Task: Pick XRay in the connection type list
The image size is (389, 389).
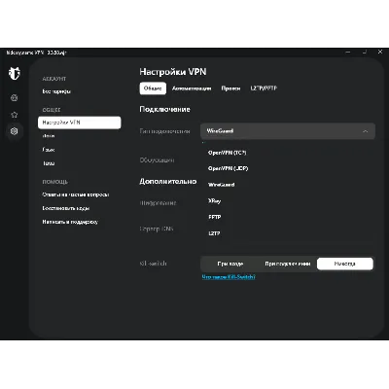Action: (x=215, y=201)
